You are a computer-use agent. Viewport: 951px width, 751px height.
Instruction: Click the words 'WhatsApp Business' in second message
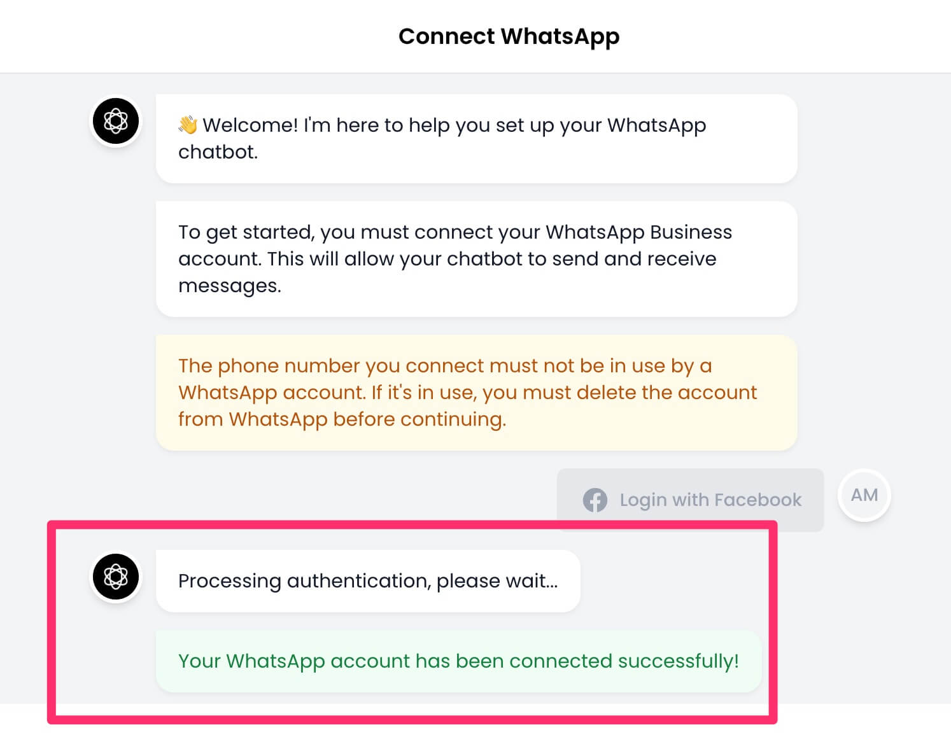[x=638, y=232]
